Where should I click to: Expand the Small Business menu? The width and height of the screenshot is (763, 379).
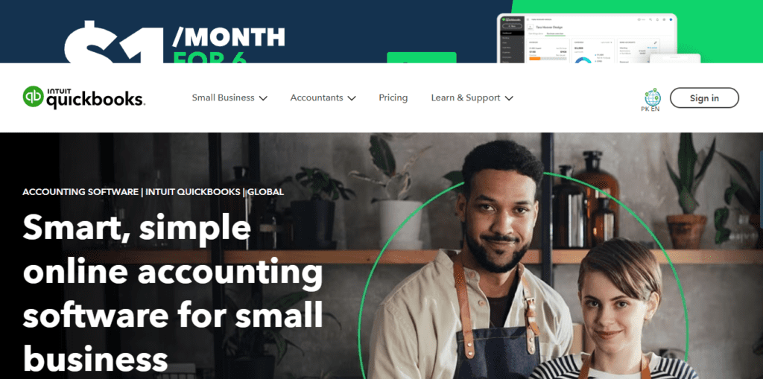tap(229, 98)
